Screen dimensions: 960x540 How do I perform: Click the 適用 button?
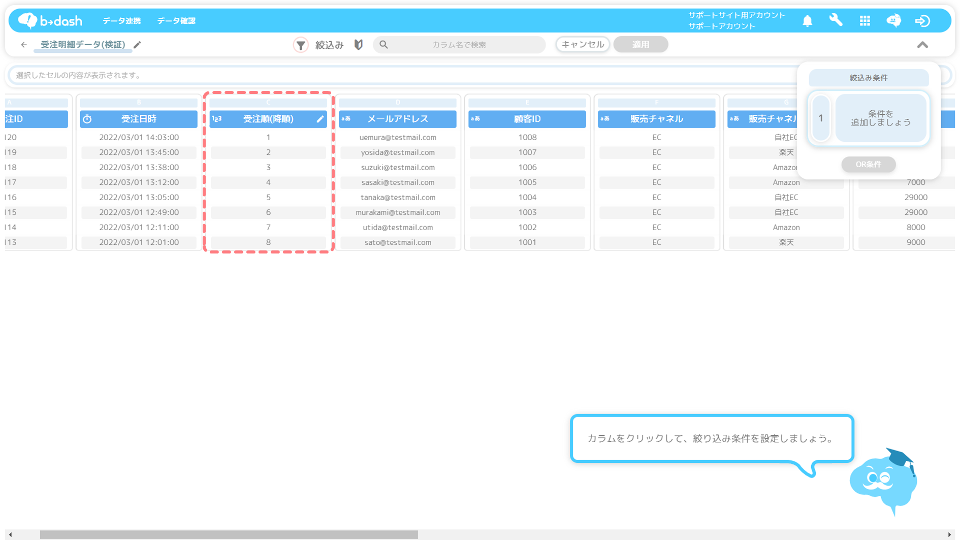(x=641, y=44)
